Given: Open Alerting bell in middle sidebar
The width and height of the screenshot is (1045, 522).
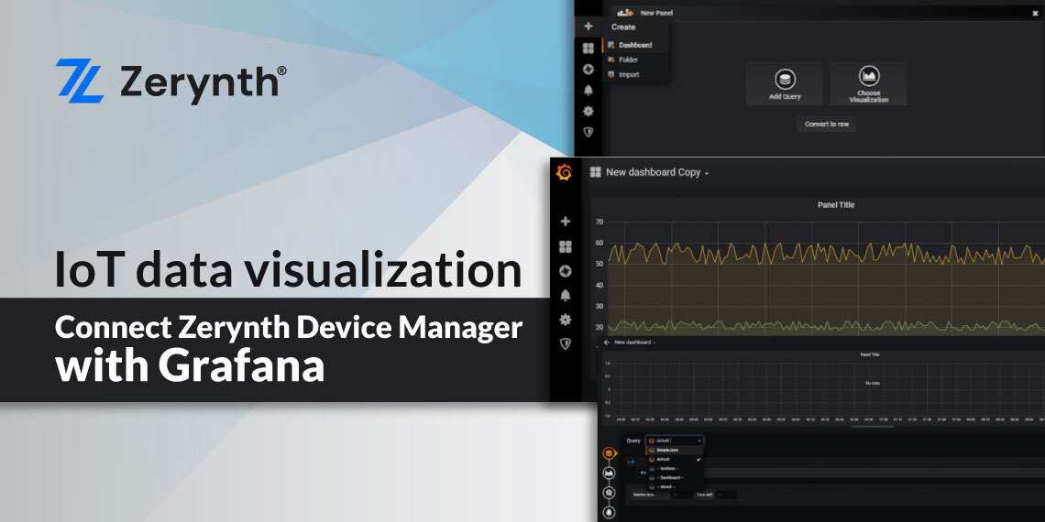Looking at the screenshot, I should [x=566, y=295].
